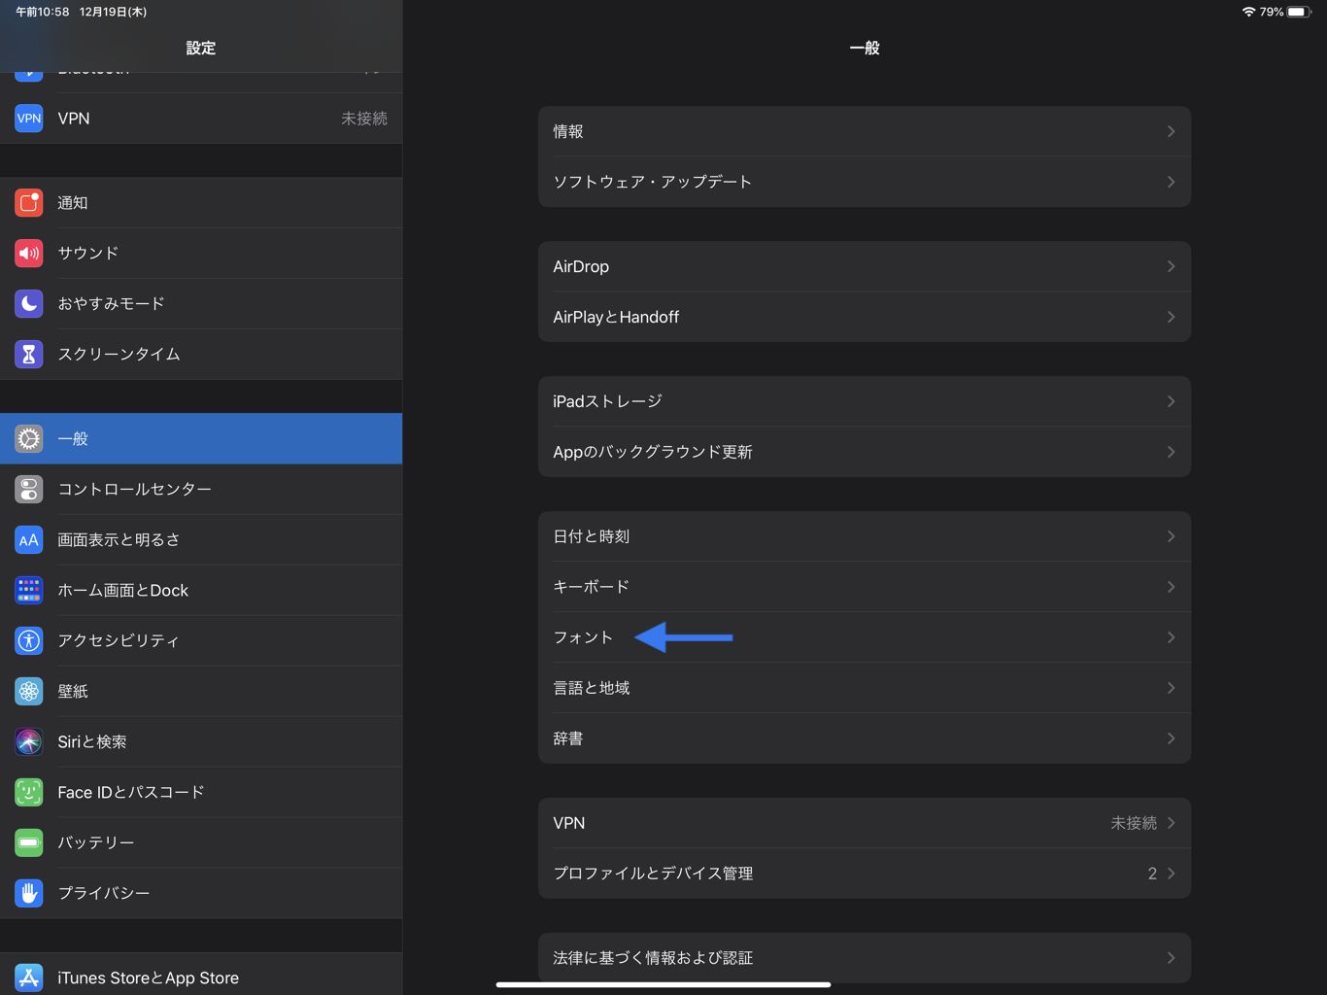This screenshot has width=1327, height=995.
Task: Open 日付と時刻 row chevron
Action: pyautogui.click(x=1171, y=536)
